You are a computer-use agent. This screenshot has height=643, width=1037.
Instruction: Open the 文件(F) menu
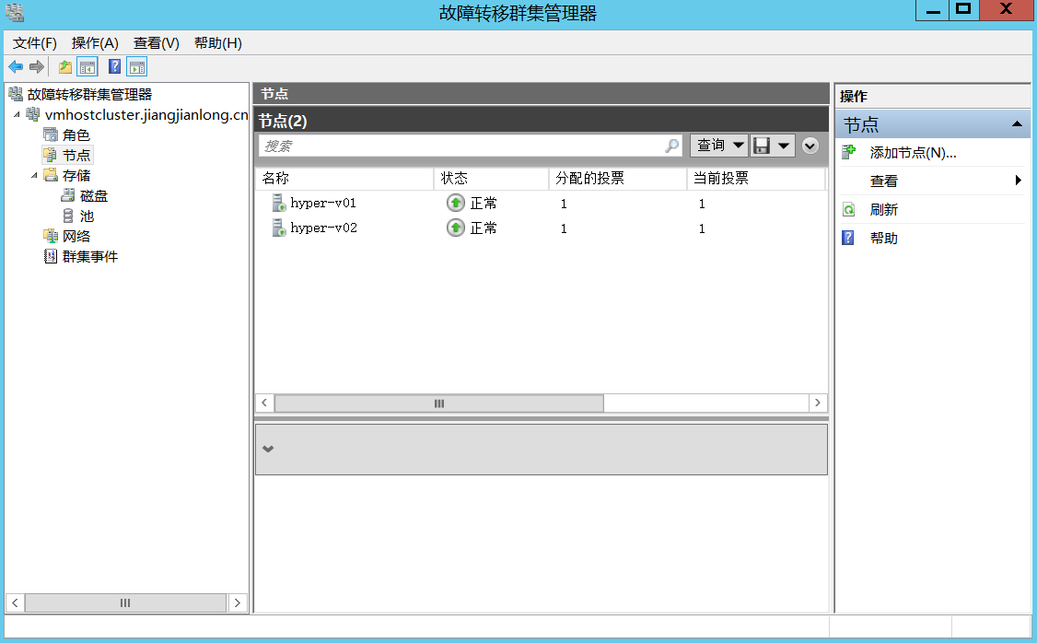(35, 43)
